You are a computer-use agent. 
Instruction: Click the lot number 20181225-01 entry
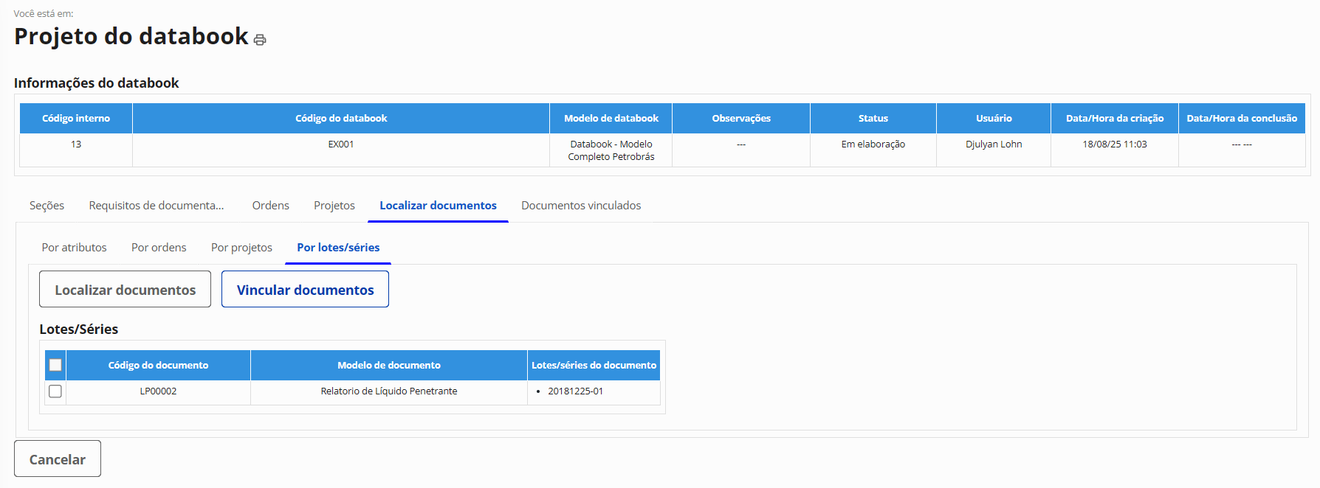(x=575, y=391)
